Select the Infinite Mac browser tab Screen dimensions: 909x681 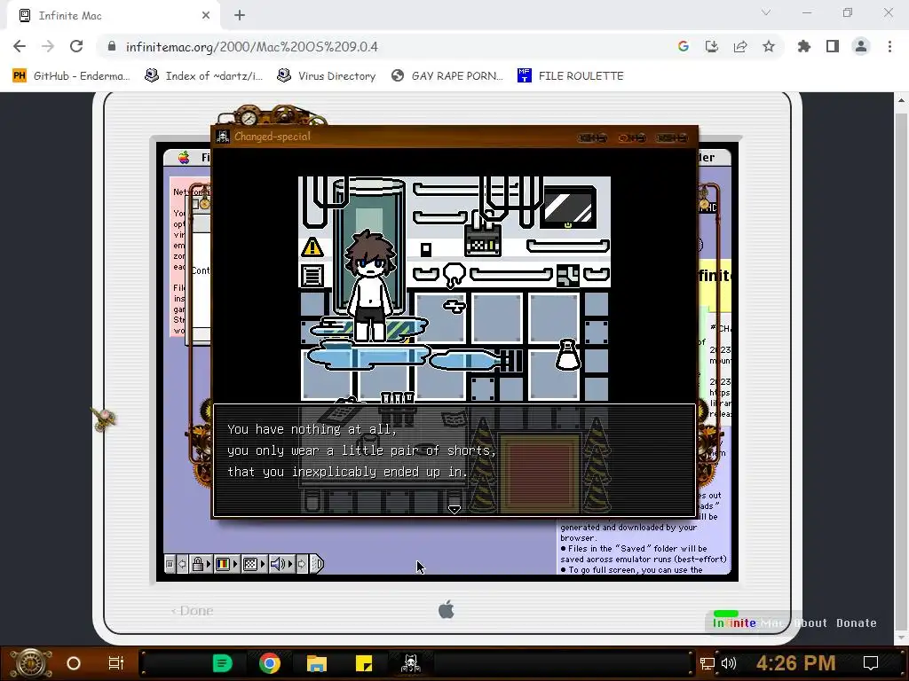point(115,16)
